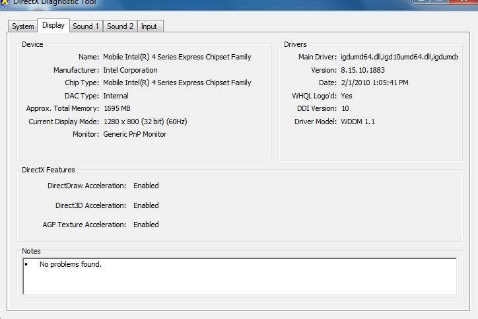This screenshot has height=319, width=478.
Task: Click the 'No problems found.' note
Action: [70, 265]
